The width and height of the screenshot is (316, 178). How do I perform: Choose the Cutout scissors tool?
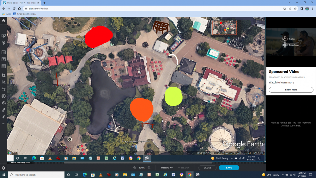coord(3,82)
